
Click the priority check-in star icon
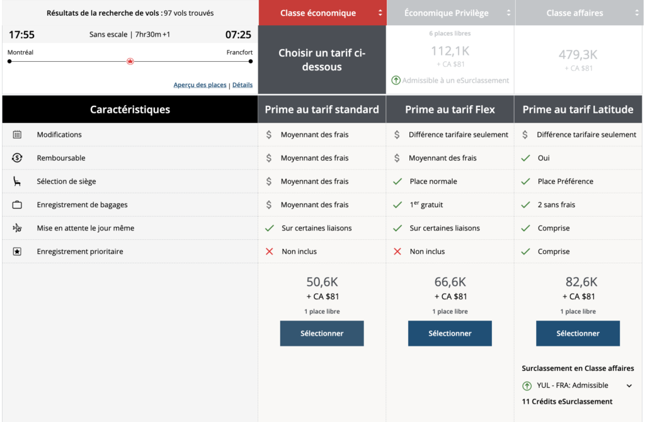tap(17, 251)
